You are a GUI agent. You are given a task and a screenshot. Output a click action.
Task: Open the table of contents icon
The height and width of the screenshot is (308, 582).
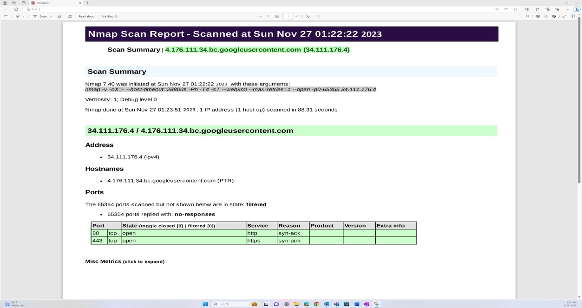point(6,16)
